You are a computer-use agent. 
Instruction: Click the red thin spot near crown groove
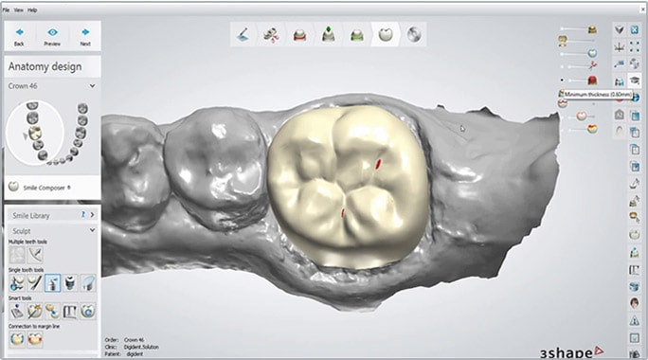coord(378,164)
